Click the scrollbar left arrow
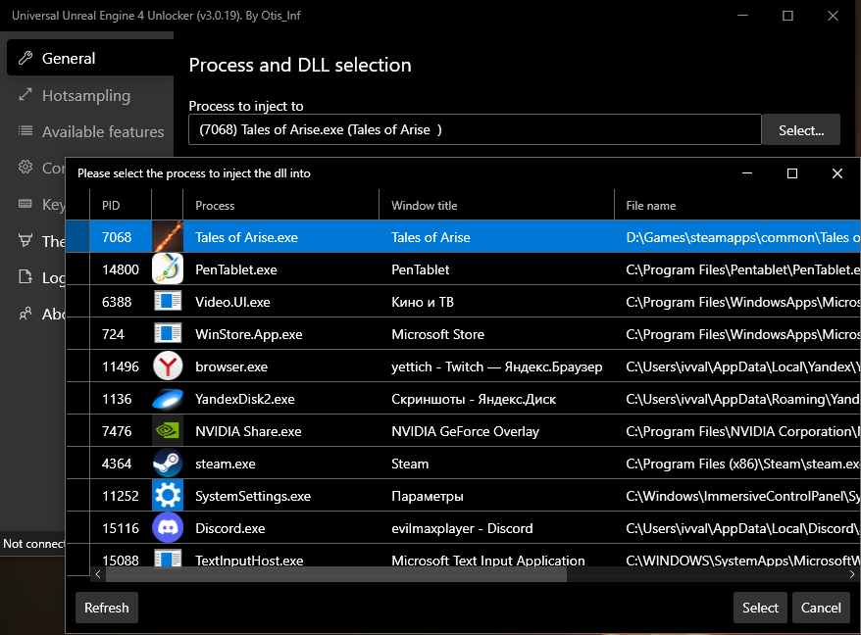 click(x=98, y=574)
